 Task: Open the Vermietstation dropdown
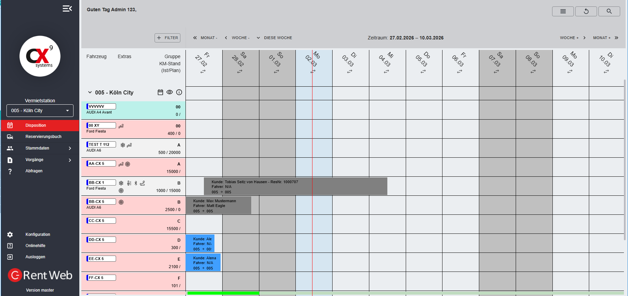(x=40, y=111)
